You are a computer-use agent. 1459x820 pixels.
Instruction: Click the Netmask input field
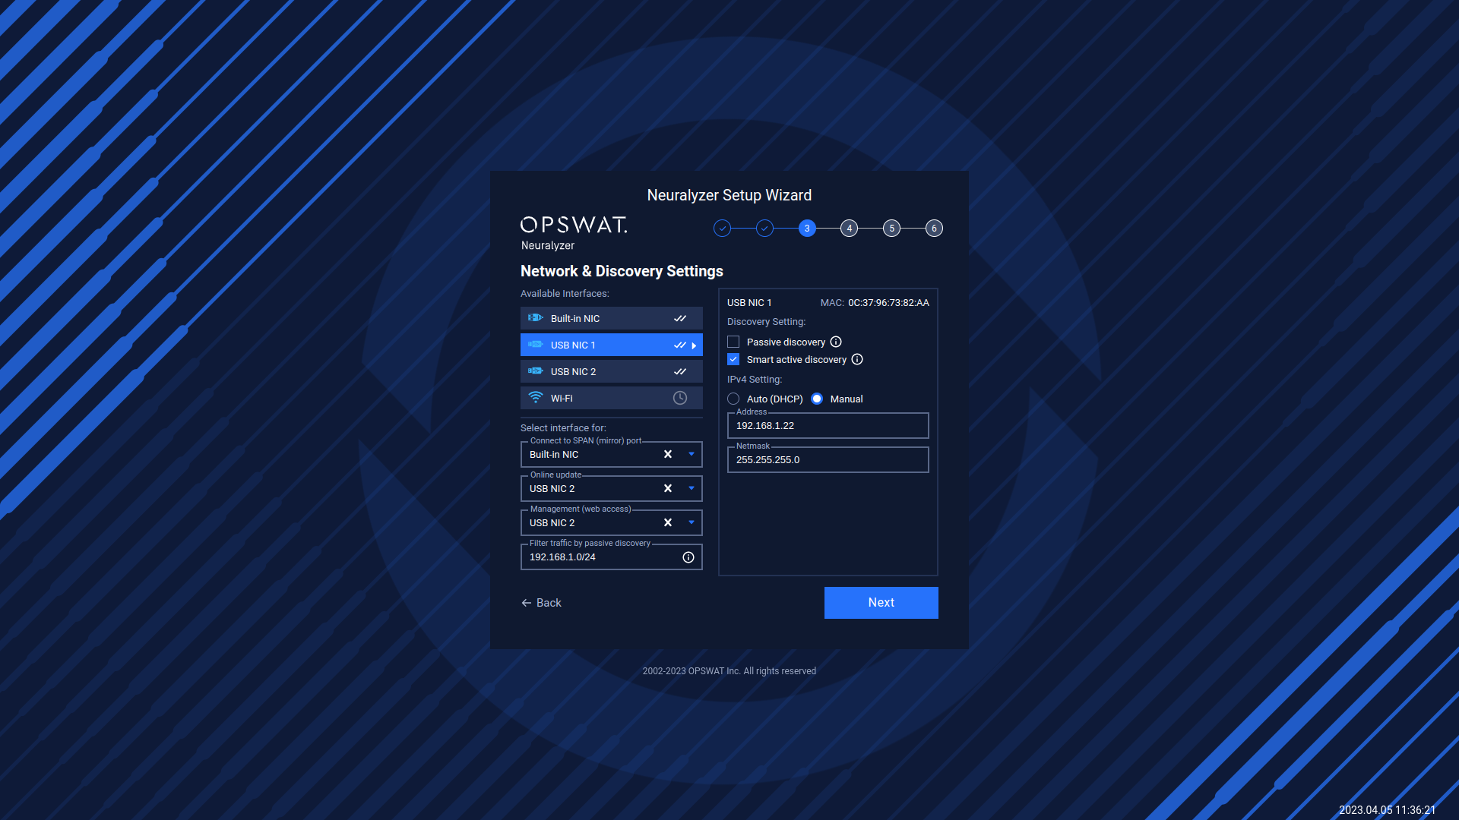coord(828,459)
